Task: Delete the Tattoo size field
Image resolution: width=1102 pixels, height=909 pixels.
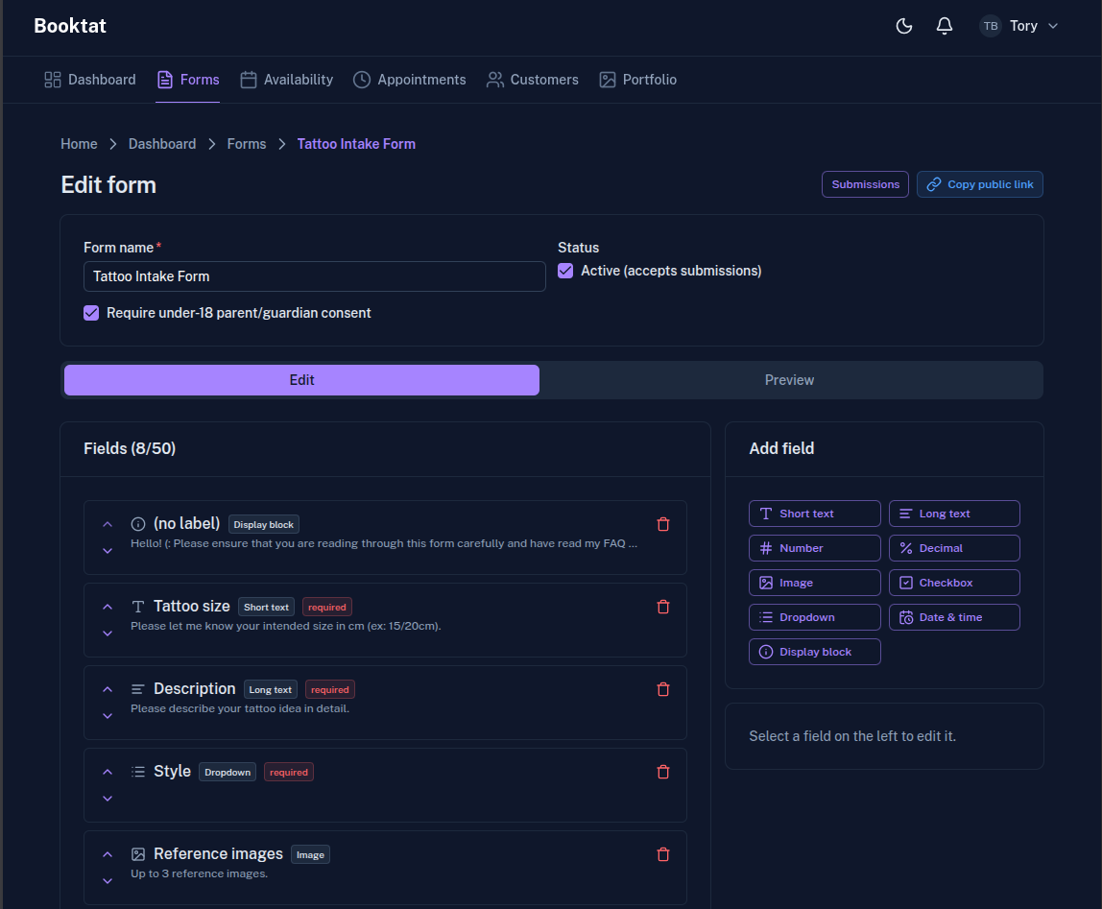Action: point(662,607)
